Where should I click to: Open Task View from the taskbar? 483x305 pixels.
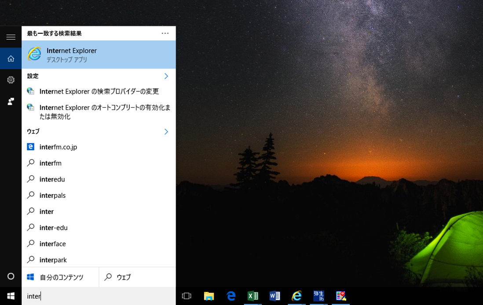[187, 296]
